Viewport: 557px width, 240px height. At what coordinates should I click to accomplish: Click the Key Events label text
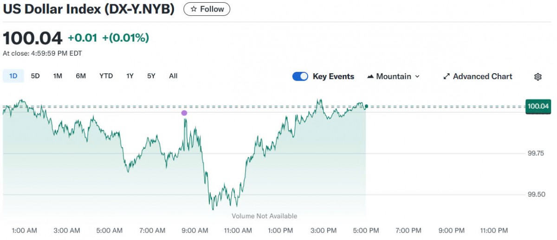tap(333, 77)
